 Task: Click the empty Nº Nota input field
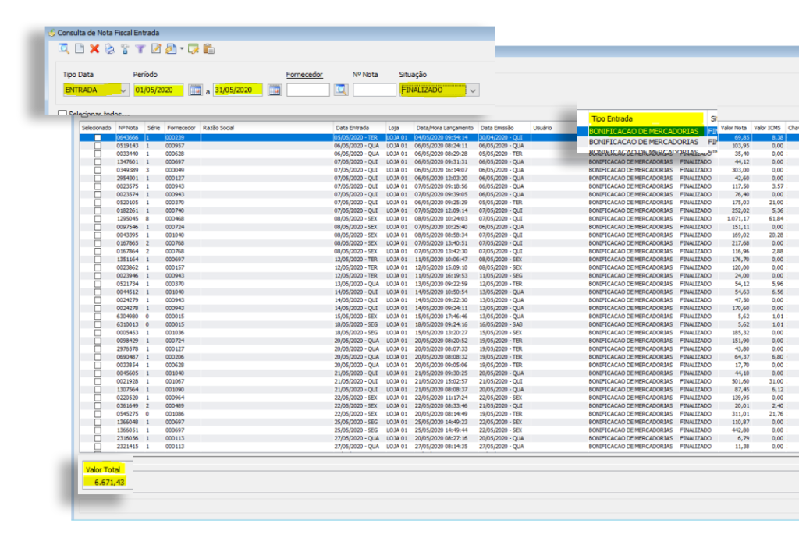pyautogui.click(x=374, y=90)
